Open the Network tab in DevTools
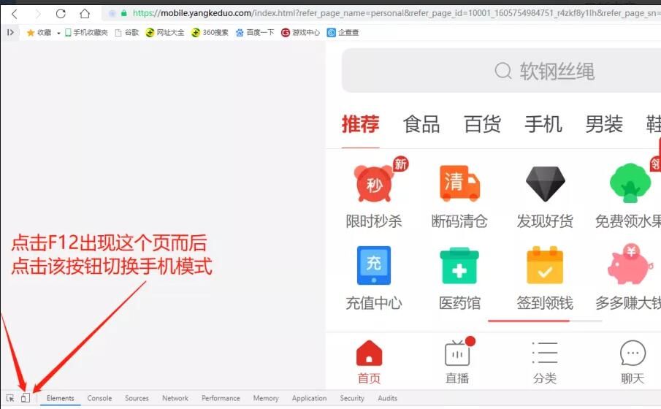The width and height of the screenshot is (661, 409). point(175,398)
